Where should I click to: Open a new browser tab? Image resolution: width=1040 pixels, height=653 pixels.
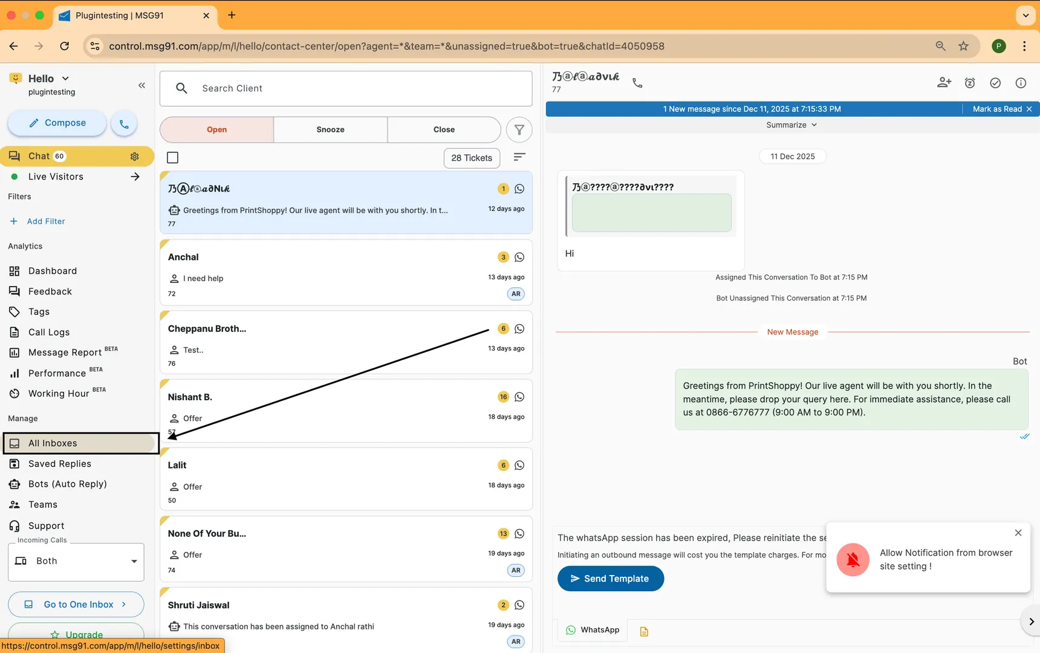[232, 15]
